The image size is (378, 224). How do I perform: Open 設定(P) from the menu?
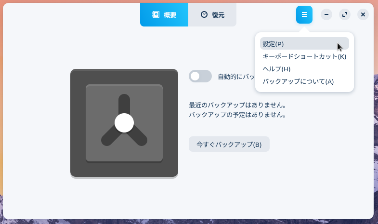coord(304,44)
